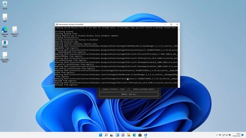Open Microsoft Store from the taskbar
The width and height of the screenshot is (246, 138).
[140, 135]
